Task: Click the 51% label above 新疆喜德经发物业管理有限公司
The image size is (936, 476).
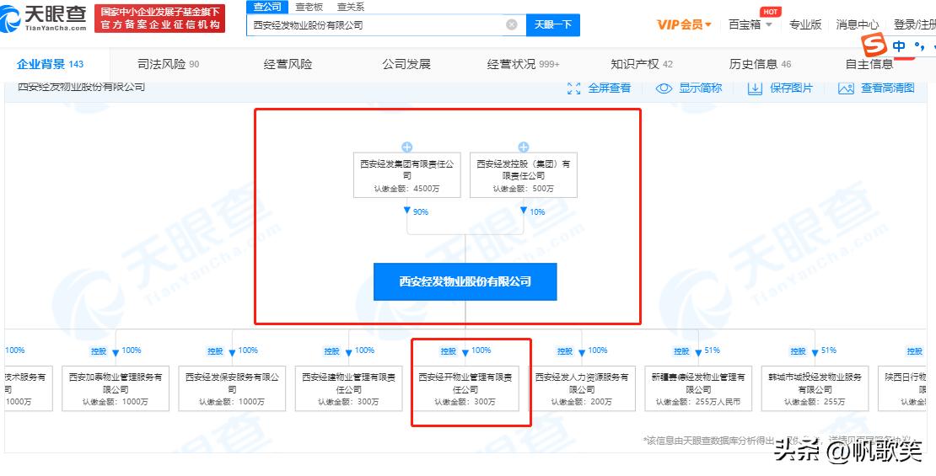Action: coord(713,350)
